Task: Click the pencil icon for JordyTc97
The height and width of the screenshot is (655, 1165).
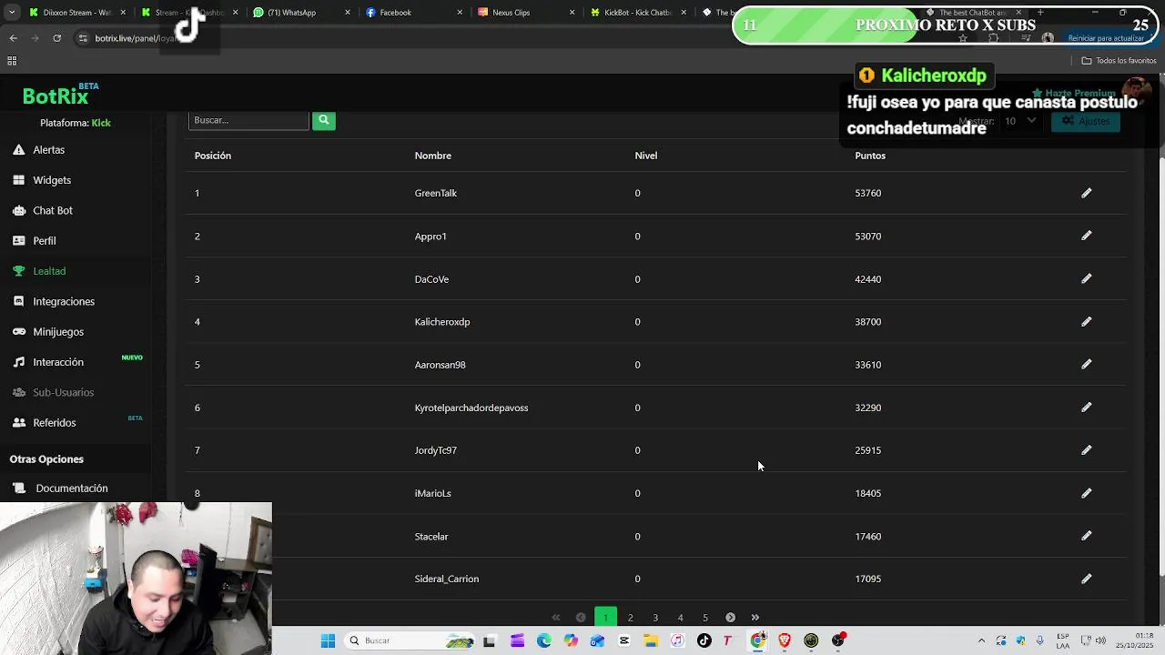Action: click(x=1086, y=449)
